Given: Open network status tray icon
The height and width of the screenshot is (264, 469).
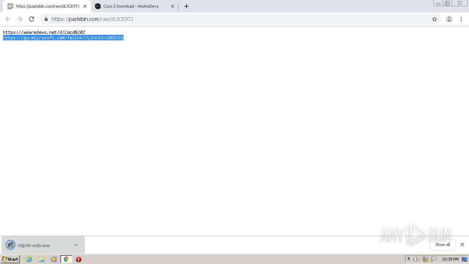Looking at the screenshot, I should [x=425, y=259].
